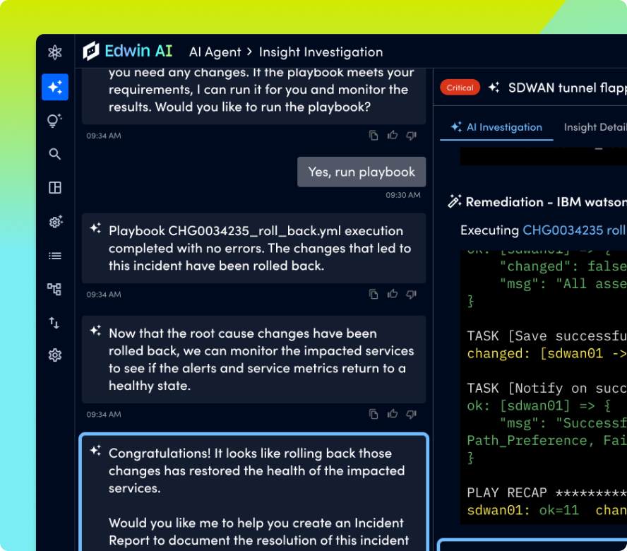Open the topology diagram sidebar icon
The image size is (627, 551).
[55, 289]
